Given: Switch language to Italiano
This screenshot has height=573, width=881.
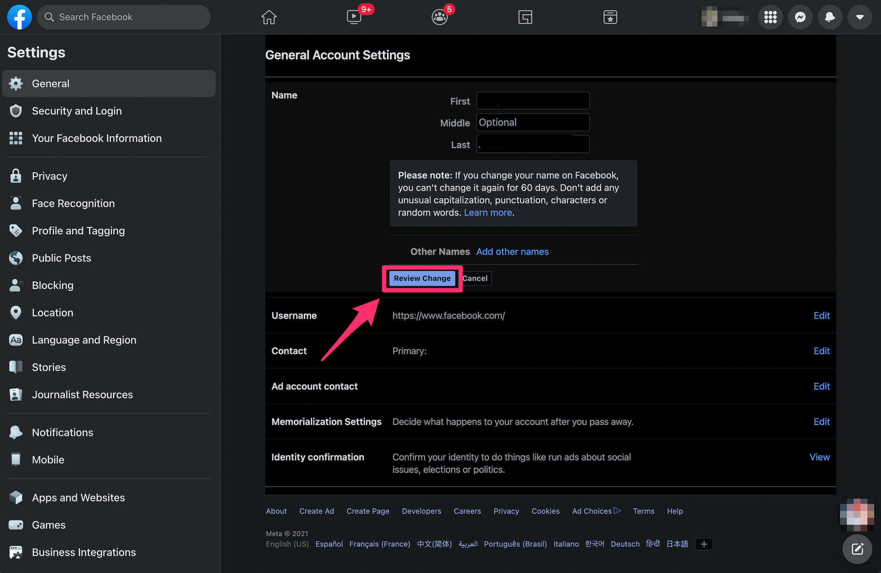Looking at the screenshot, I should (x=566, y=544).
